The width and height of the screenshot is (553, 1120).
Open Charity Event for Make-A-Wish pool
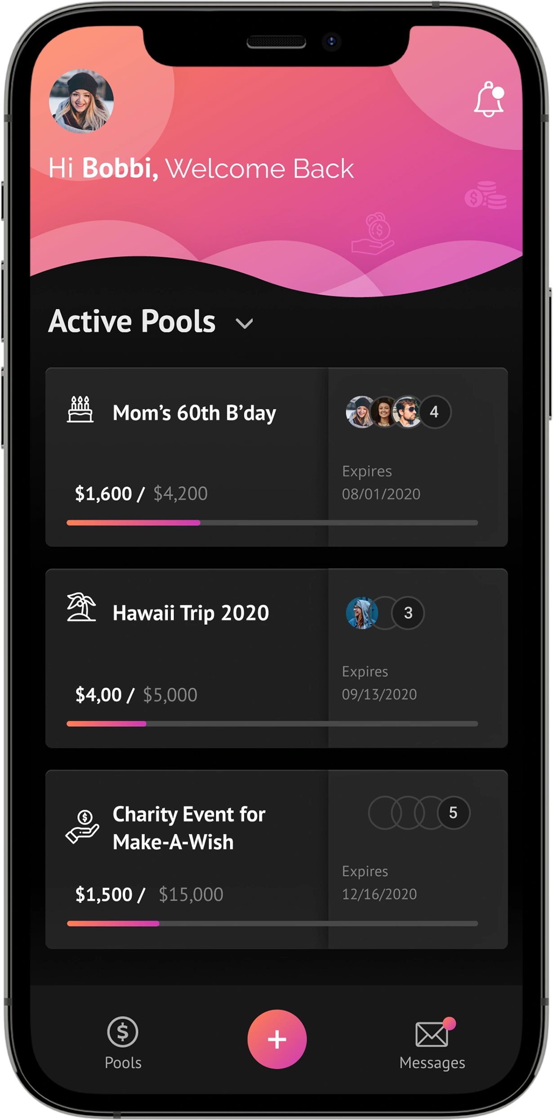click(x=189, y=828)
